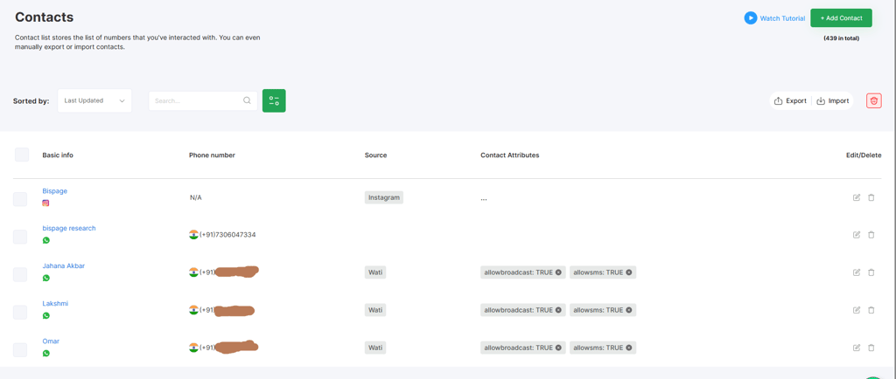Import contacts from file
This screenshot has width=896, height=379.
833,101
